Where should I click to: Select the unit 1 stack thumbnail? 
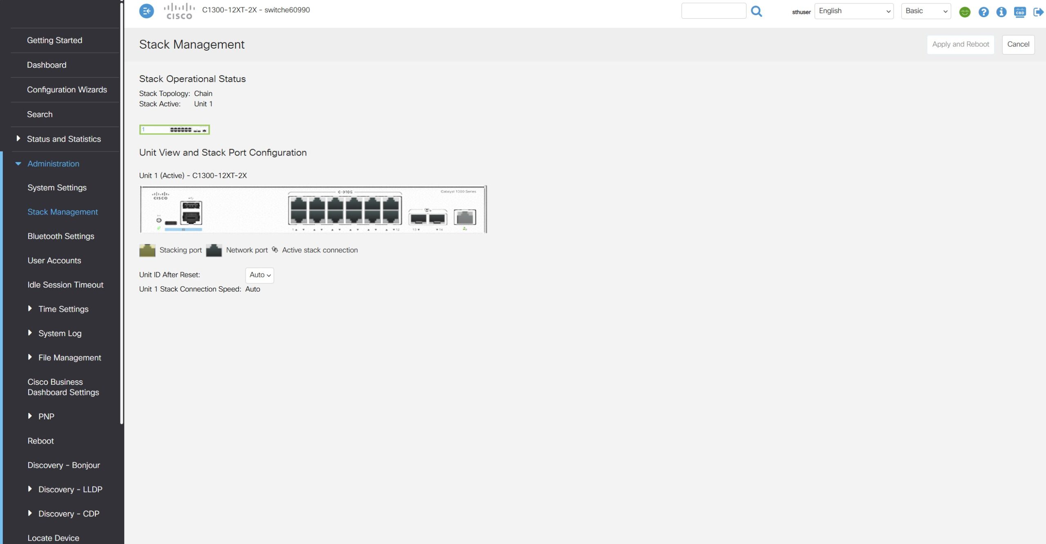point(174,129)
